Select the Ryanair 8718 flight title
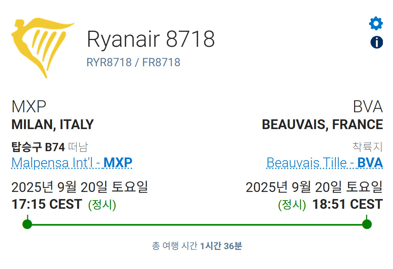 (150, 39)
